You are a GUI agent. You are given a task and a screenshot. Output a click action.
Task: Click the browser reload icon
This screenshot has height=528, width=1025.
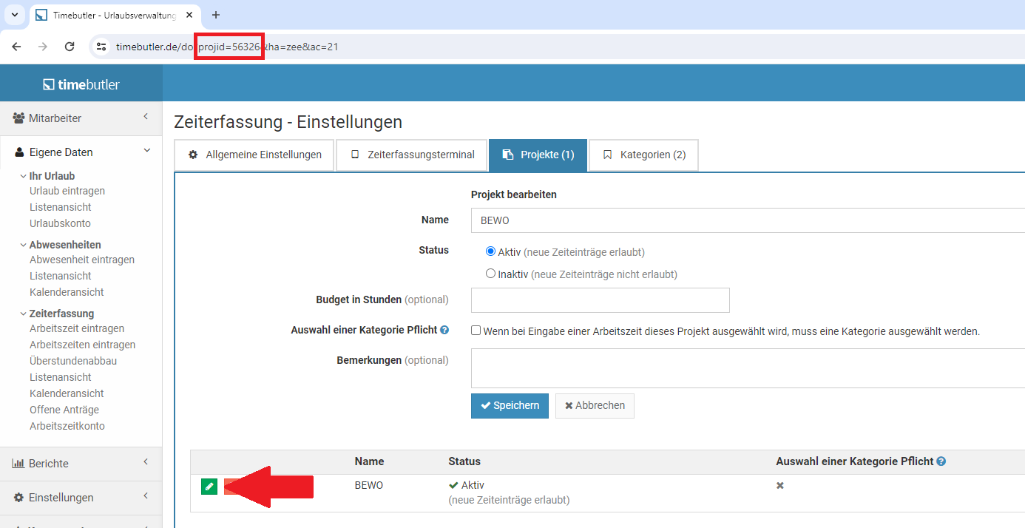[x=70, y=46]
